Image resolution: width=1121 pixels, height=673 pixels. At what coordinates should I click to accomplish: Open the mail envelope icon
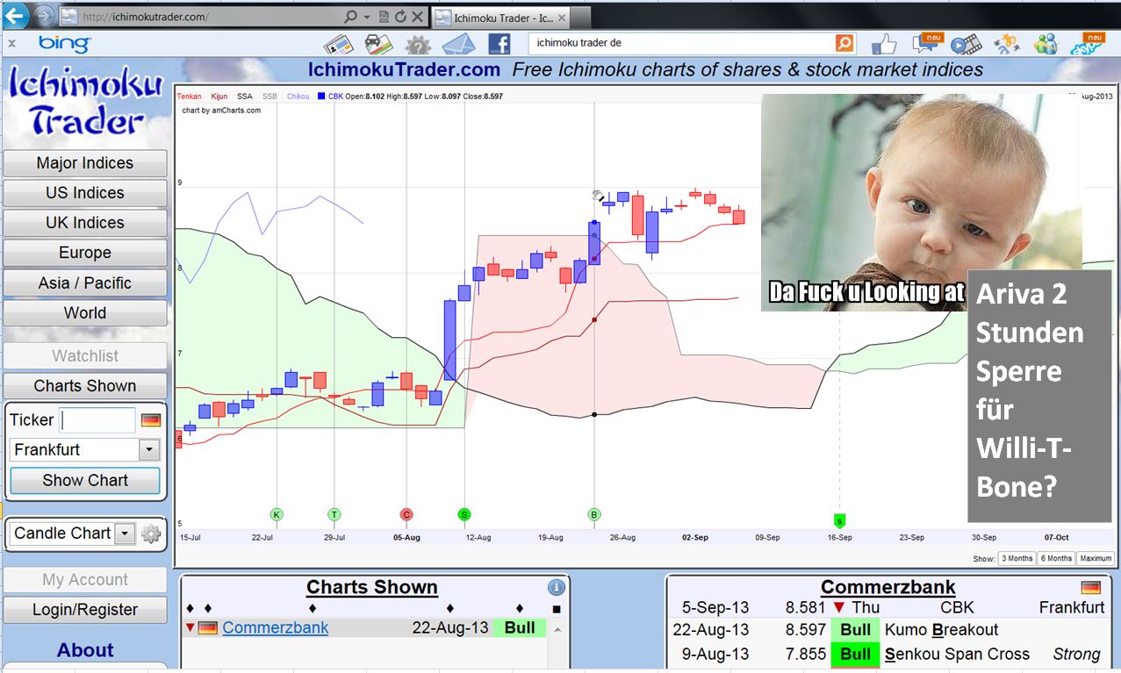[458, 44]
